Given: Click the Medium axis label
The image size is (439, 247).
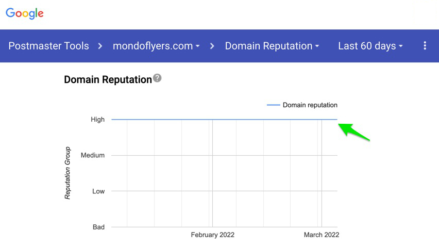Looking at the screenshot, I should 93,155.
